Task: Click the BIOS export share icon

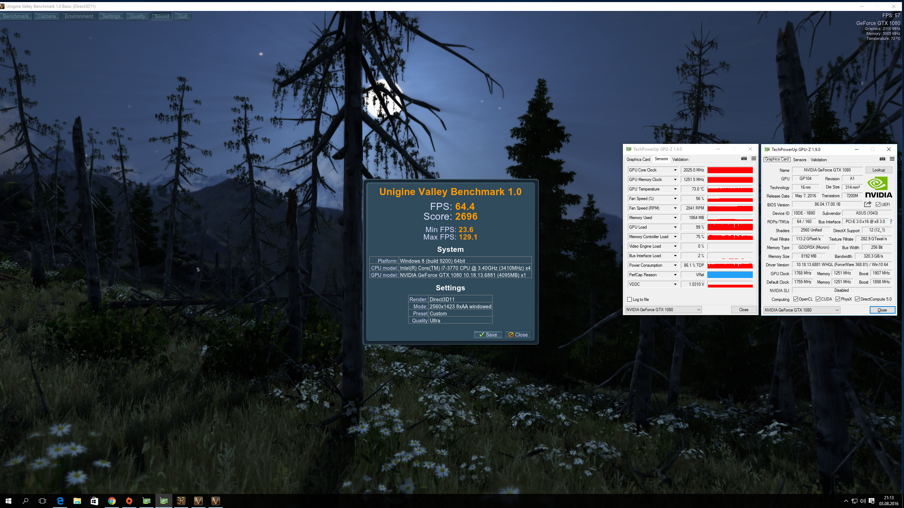Action: click(868, 204)
